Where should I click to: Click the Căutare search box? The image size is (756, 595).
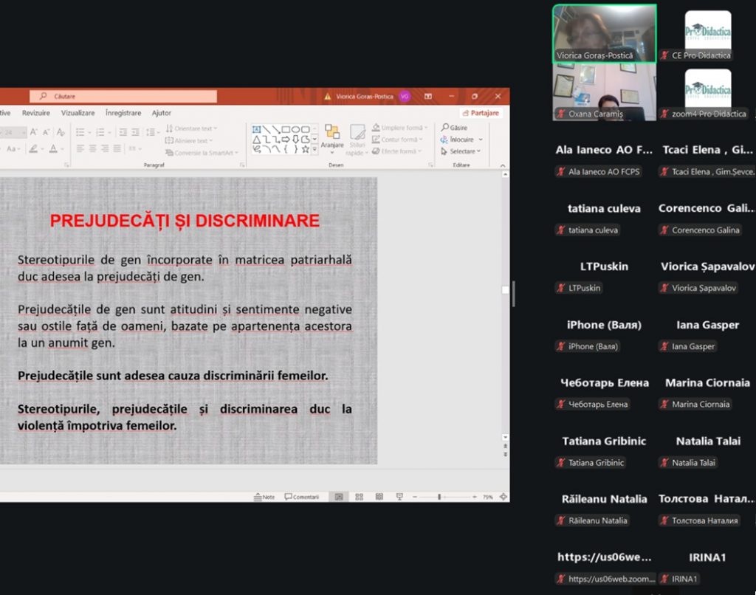(123, 96)
